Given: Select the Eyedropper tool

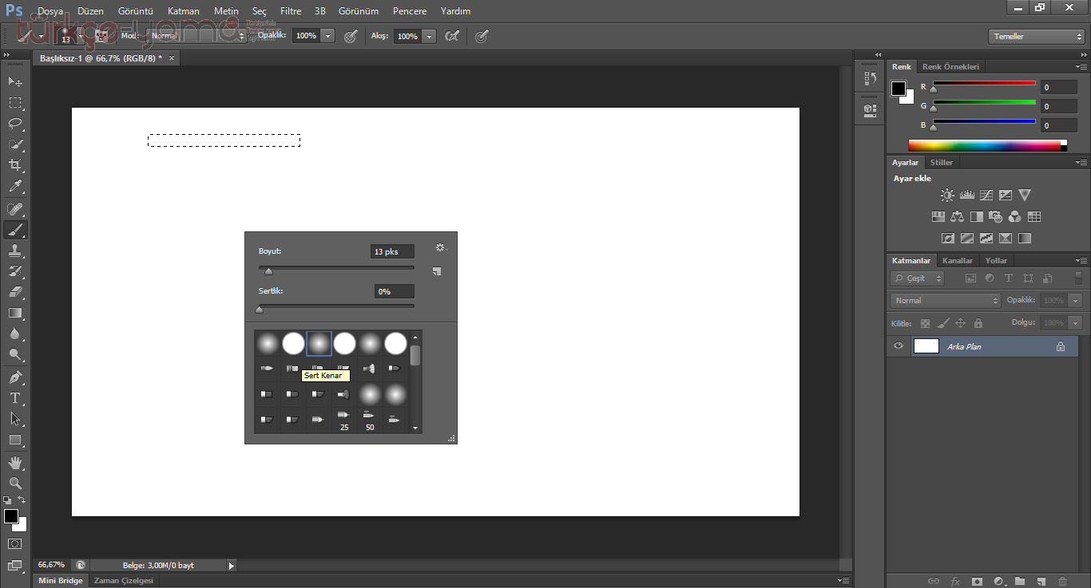Looking at the screenshot, I should tap(15, 186).
